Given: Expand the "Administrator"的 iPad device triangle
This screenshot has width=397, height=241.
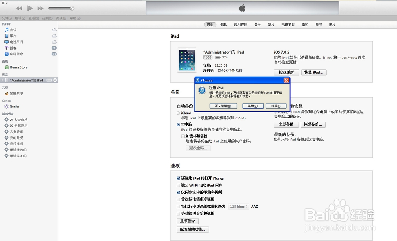Looking at the screenshot, I should pyautogui.click(x=2, y=80).
